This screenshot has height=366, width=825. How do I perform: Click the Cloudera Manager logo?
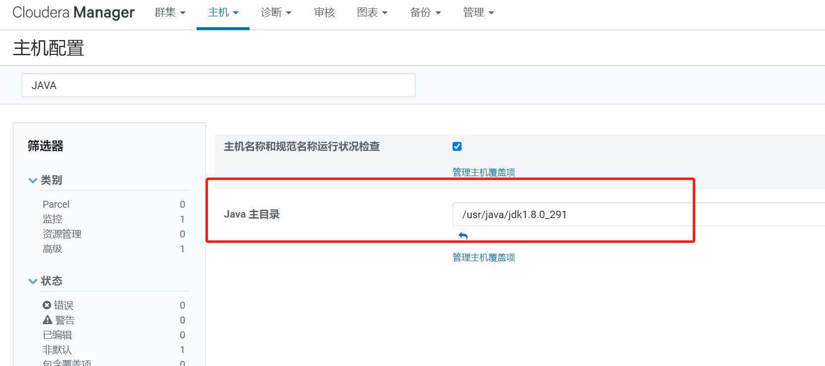(x=73, y=12)
